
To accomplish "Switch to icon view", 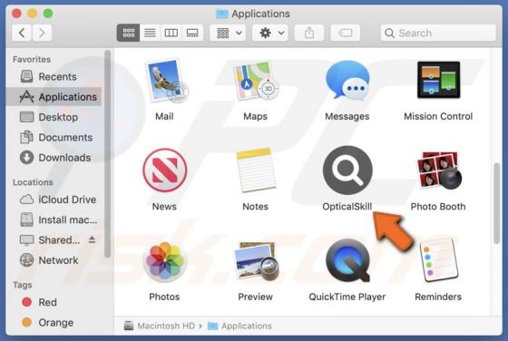I will [x=128, y=33].
